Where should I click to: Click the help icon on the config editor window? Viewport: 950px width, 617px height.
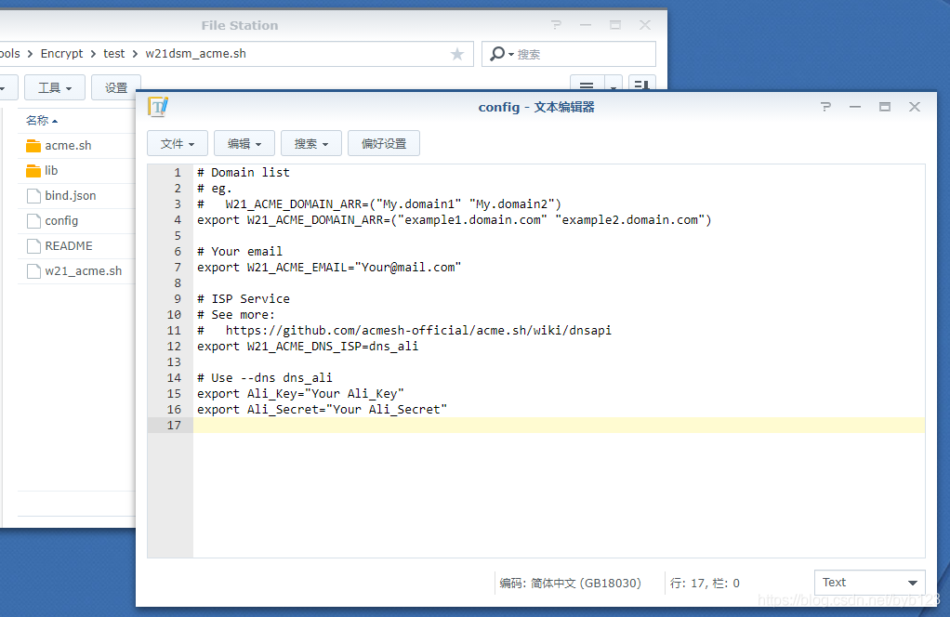[x=825, y=106]
